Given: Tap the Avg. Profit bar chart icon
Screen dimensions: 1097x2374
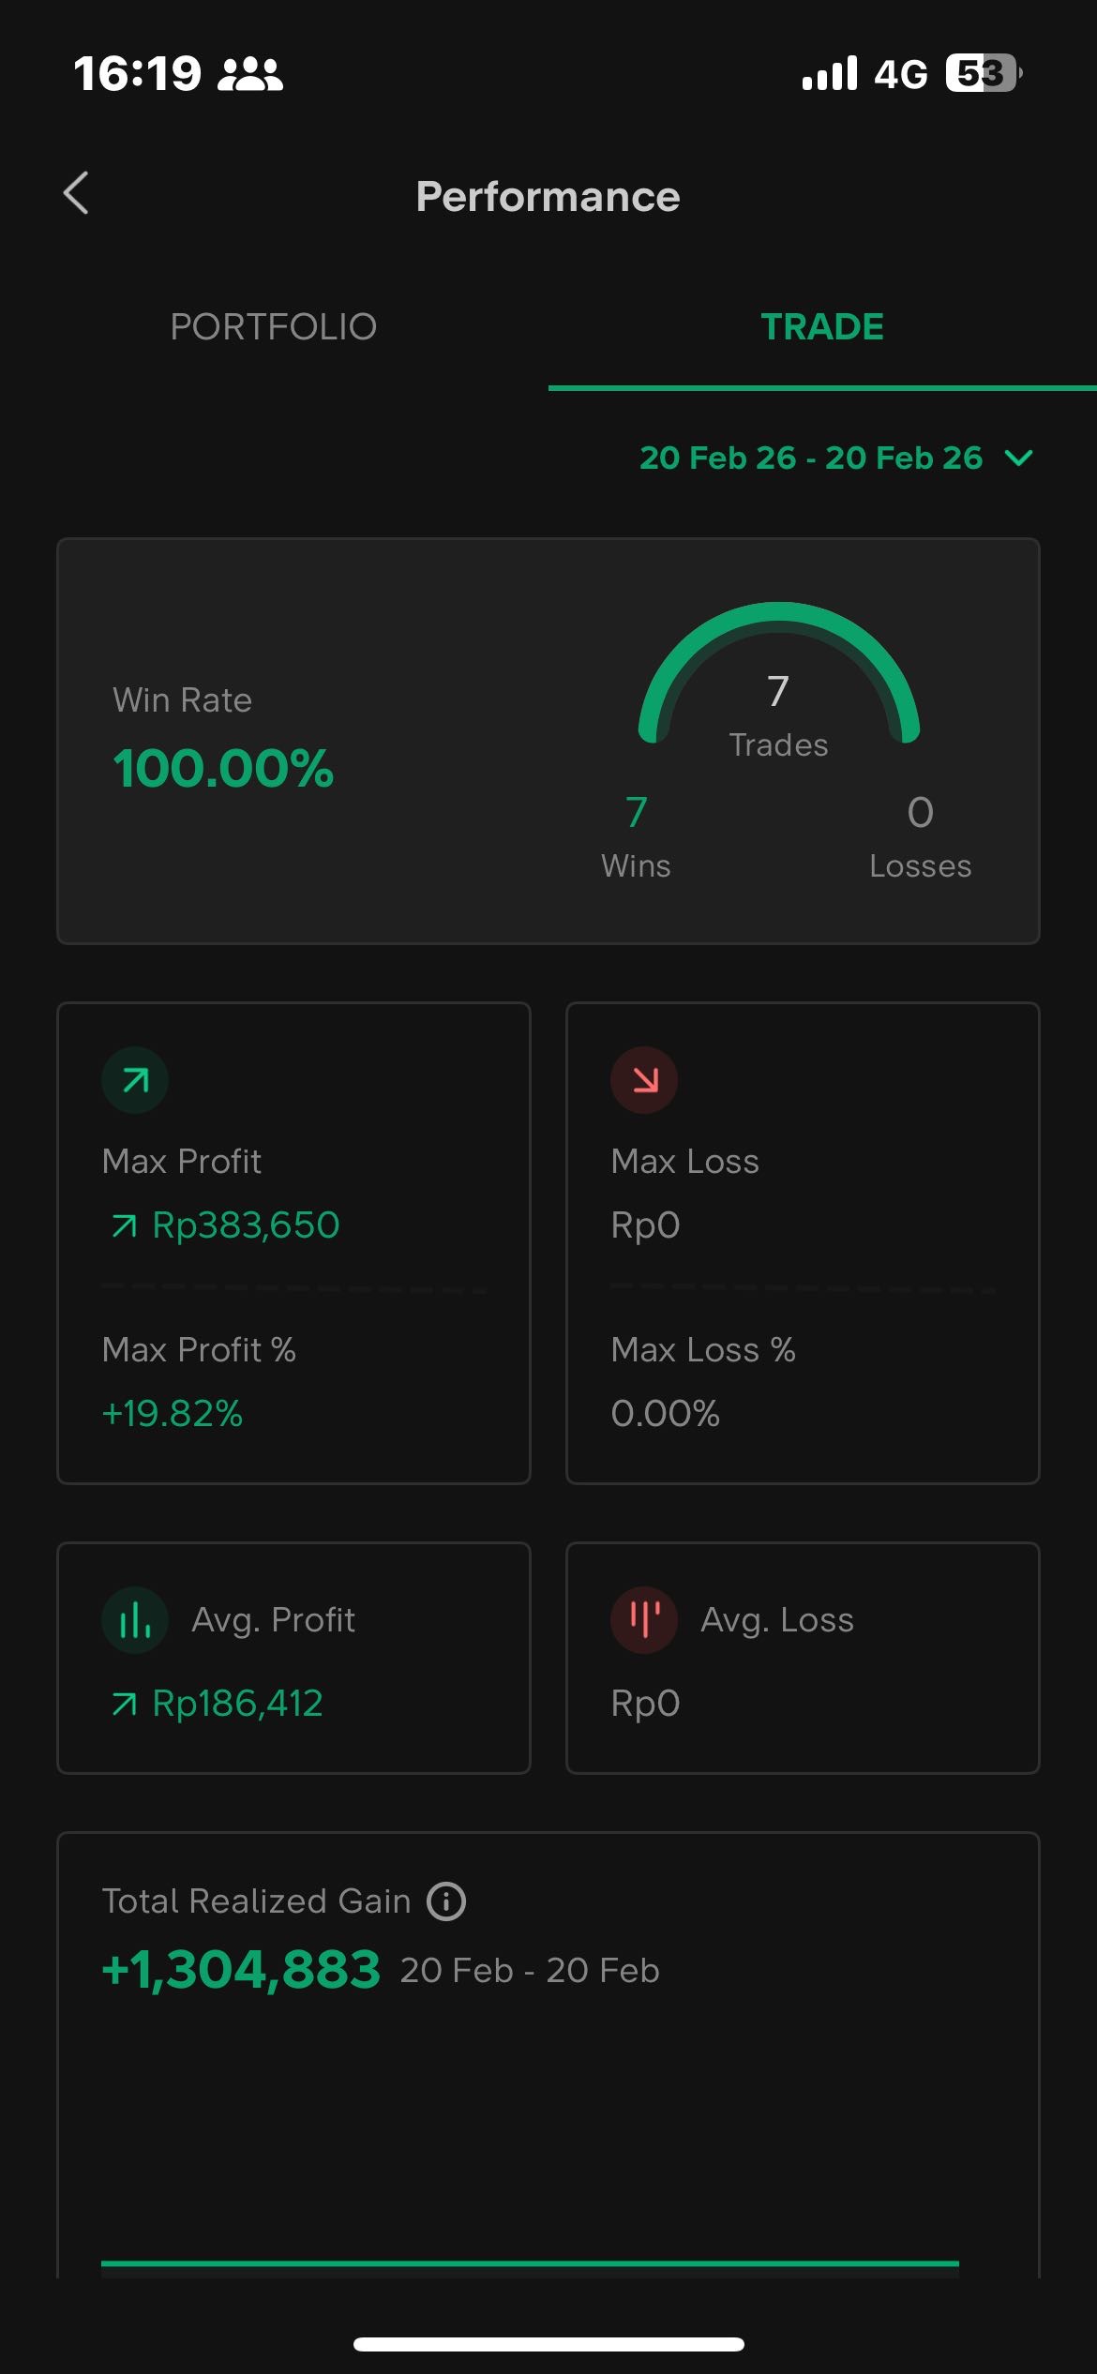Looking at the screenshot, I should point(135,1619).
